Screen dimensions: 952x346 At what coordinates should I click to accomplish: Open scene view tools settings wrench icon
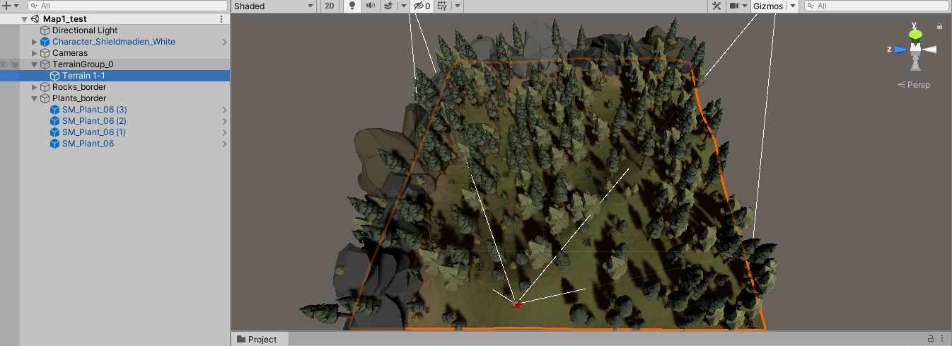pos(716,6)
